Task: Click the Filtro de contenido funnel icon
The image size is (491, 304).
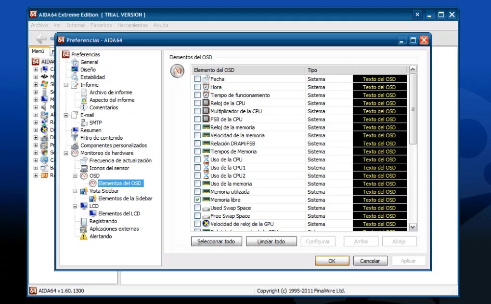Action: point(75,138)
